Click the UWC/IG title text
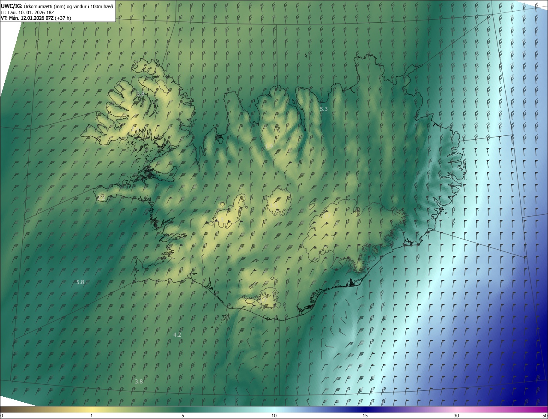 point(57,6)
